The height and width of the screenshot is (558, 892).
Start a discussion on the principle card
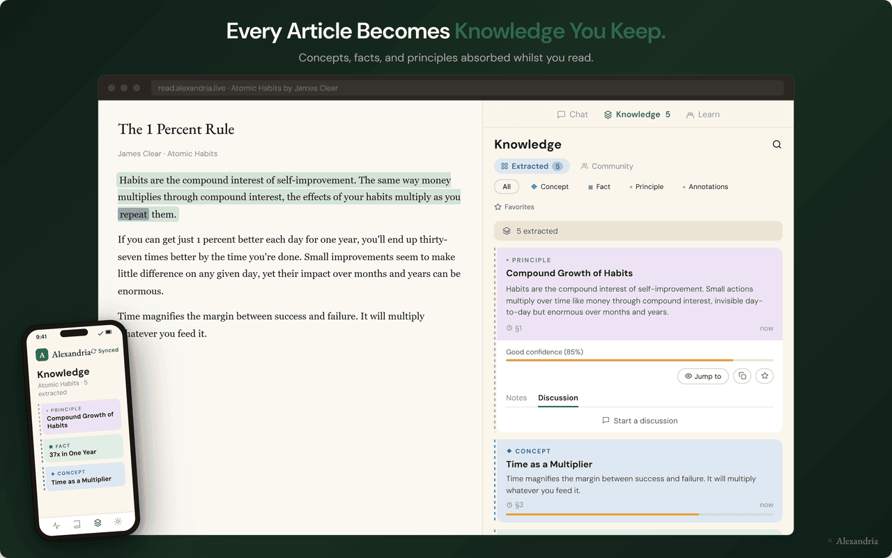[640, 420]
